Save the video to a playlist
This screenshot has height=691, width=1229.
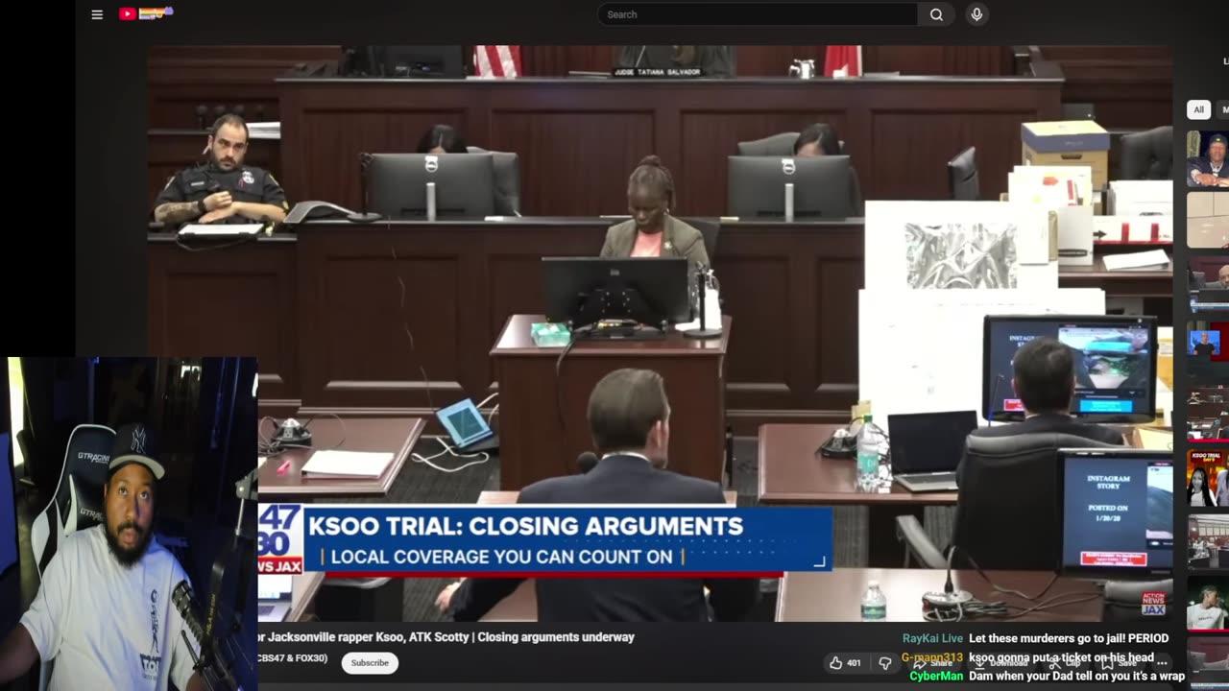(1119, 663)
